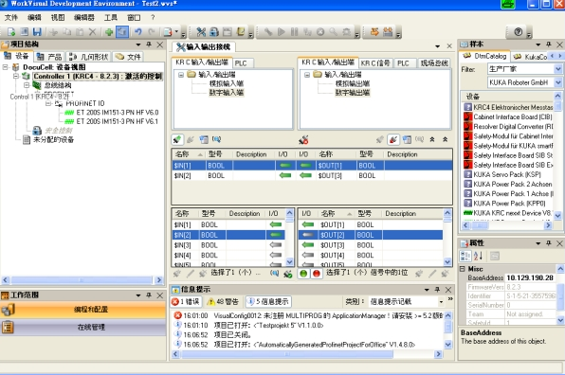This screenshot has height=375, width=565.
Task: Collapse the Controller 1 tree node
Action: coord(15,77)
